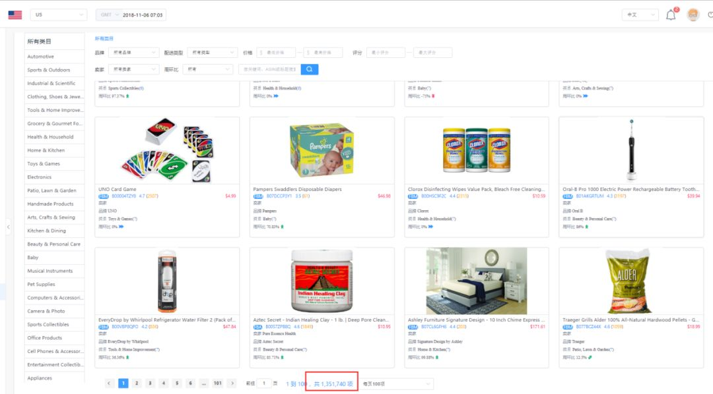Screen dimensions: 713x394
Task: Open the 周环比 week-over-week dropdown
Action: 208,69
